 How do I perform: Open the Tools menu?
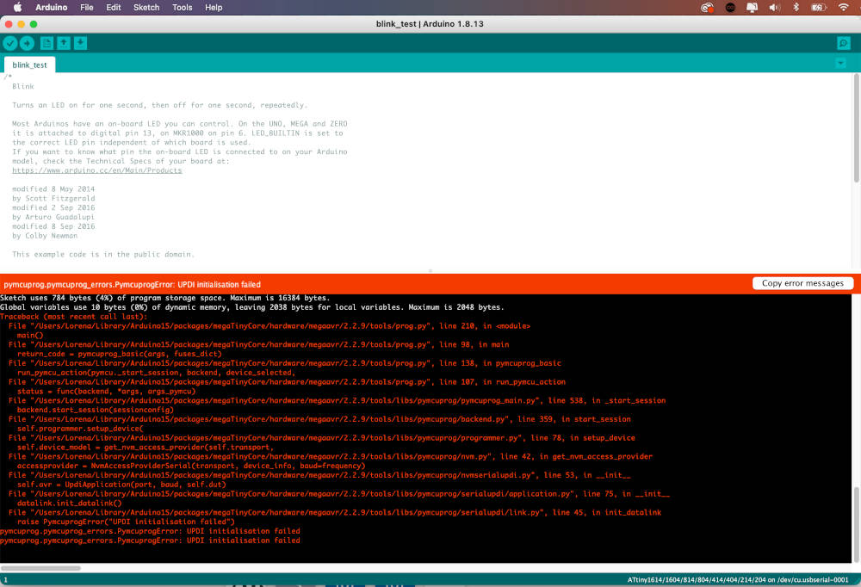(182, 7)
